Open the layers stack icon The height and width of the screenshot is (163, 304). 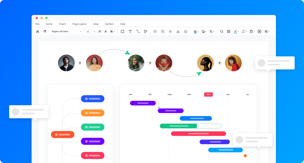(155, 31)
